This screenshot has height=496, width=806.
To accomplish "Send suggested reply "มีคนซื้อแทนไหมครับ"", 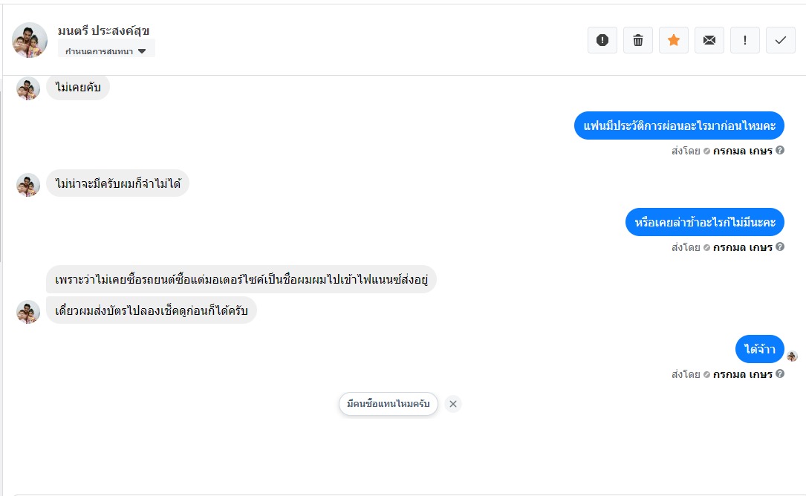I will pyautogui.click(x=389, y=404).
